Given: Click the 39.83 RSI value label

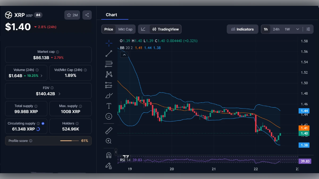Looking at the screenshot, I should click(x=305, y=161).
